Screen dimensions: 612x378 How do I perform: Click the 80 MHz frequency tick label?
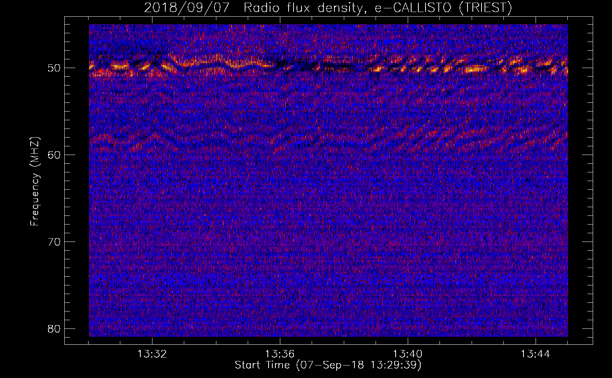[x=54, y=328]
